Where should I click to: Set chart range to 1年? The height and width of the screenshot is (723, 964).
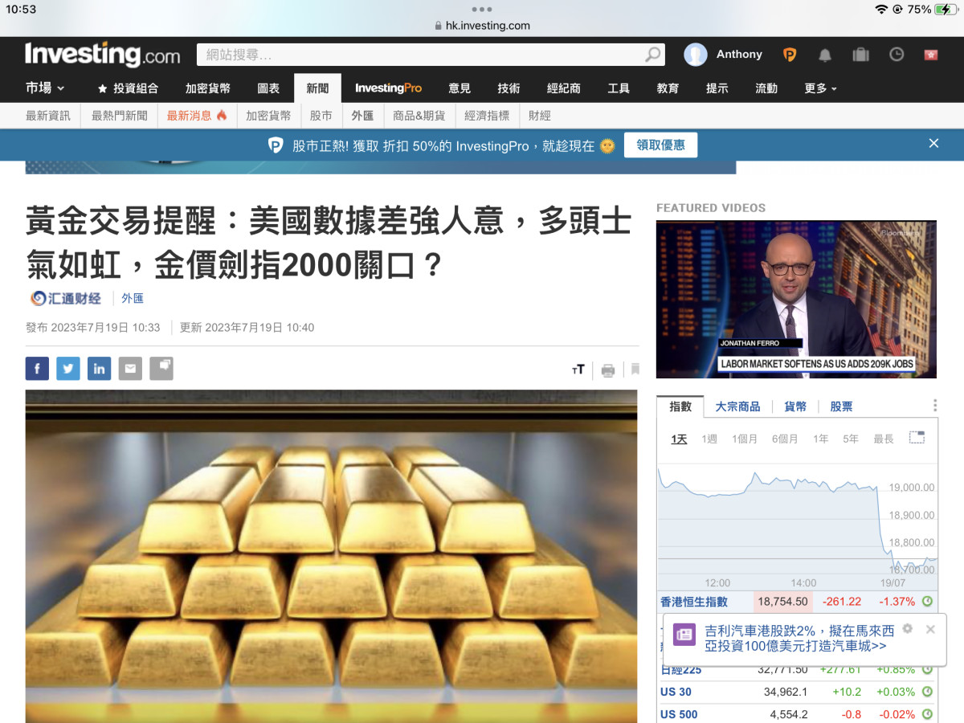pyautogui.click(x=820, y=439)
